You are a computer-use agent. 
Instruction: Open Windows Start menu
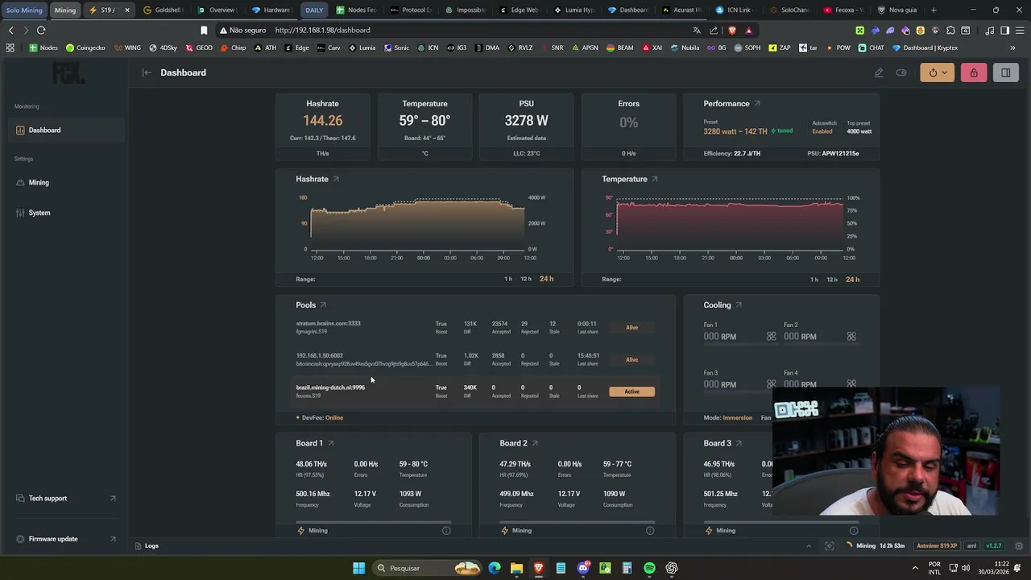[358, 568]
